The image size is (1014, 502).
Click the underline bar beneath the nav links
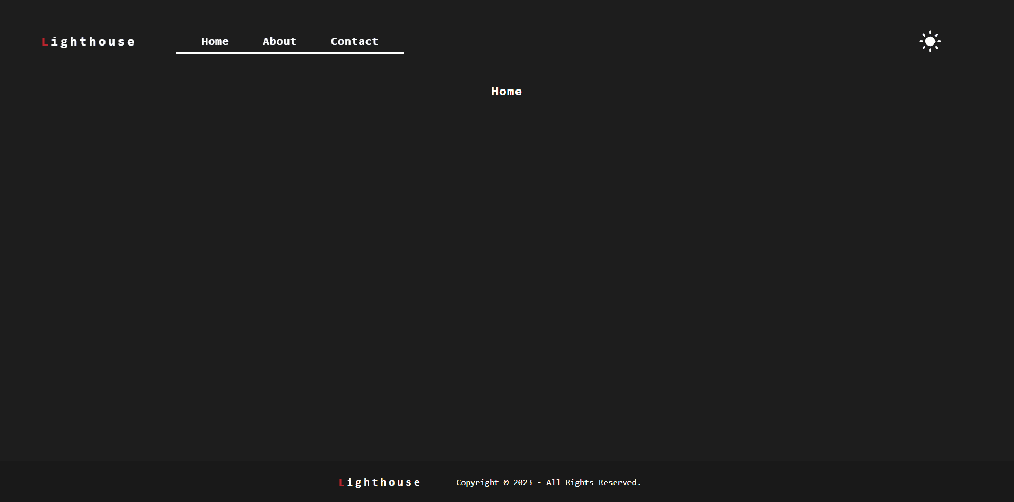[x=290, y=53]
